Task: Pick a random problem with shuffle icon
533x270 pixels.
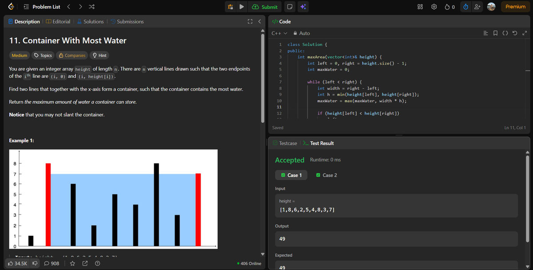Action: tap(91, 7)
